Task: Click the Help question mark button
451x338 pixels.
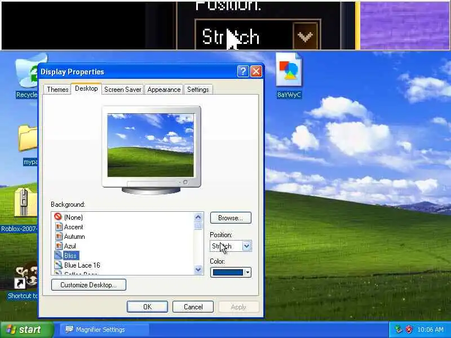Action: click(243, 72)
